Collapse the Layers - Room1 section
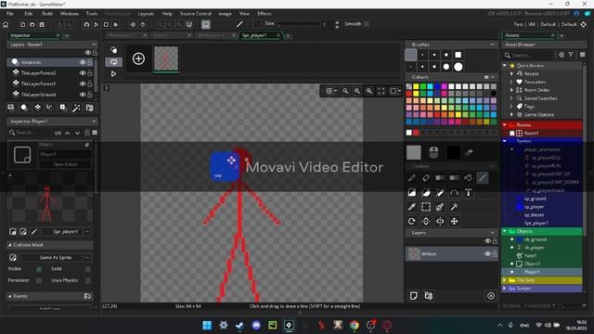Image resolution: width=594 pixels, height=334 pixels. pos(94,45)
